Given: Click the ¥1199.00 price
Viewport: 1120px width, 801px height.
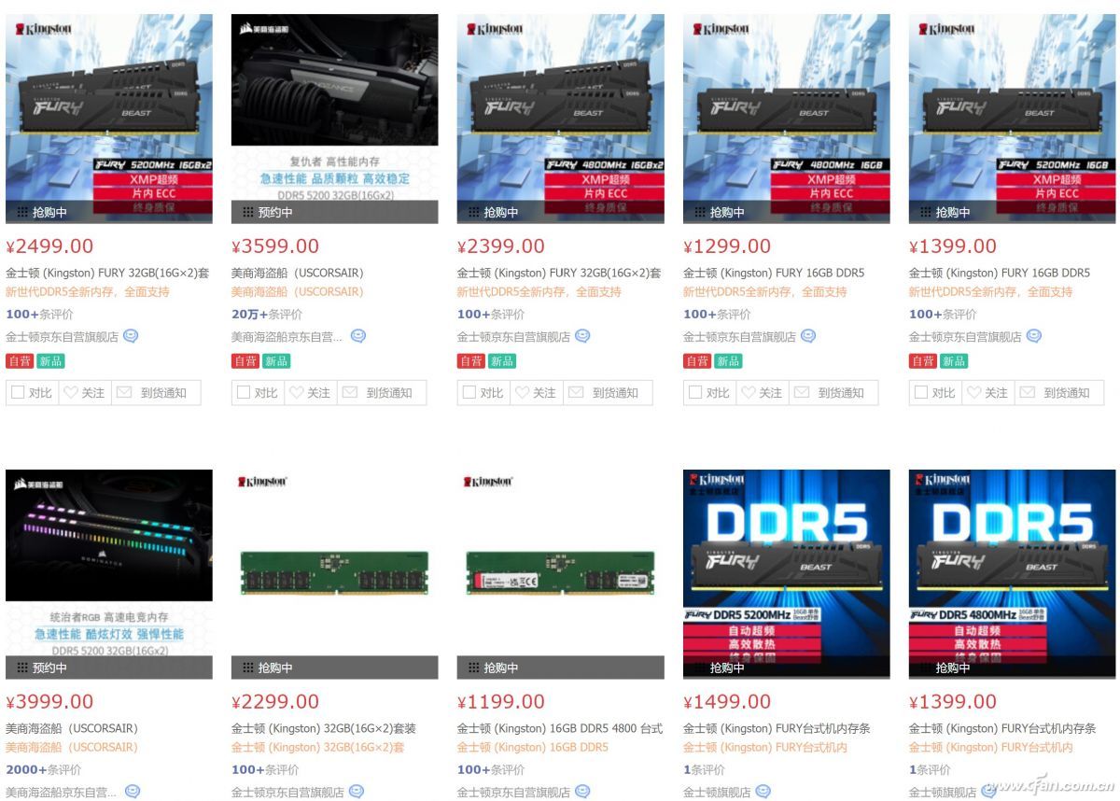Looking at the screenshot, I should [501, 701].
